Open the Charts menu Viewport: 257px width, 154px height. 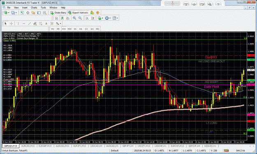coord(34,7)
